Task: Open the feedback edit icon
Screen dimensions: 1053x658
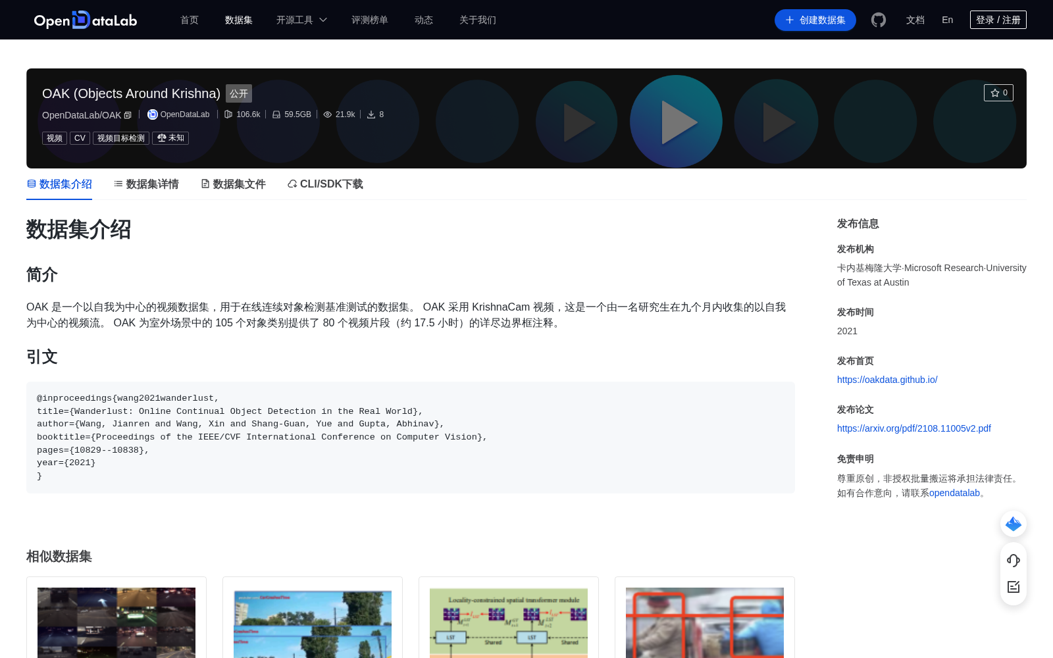Action: click(x=1014, y=587)
